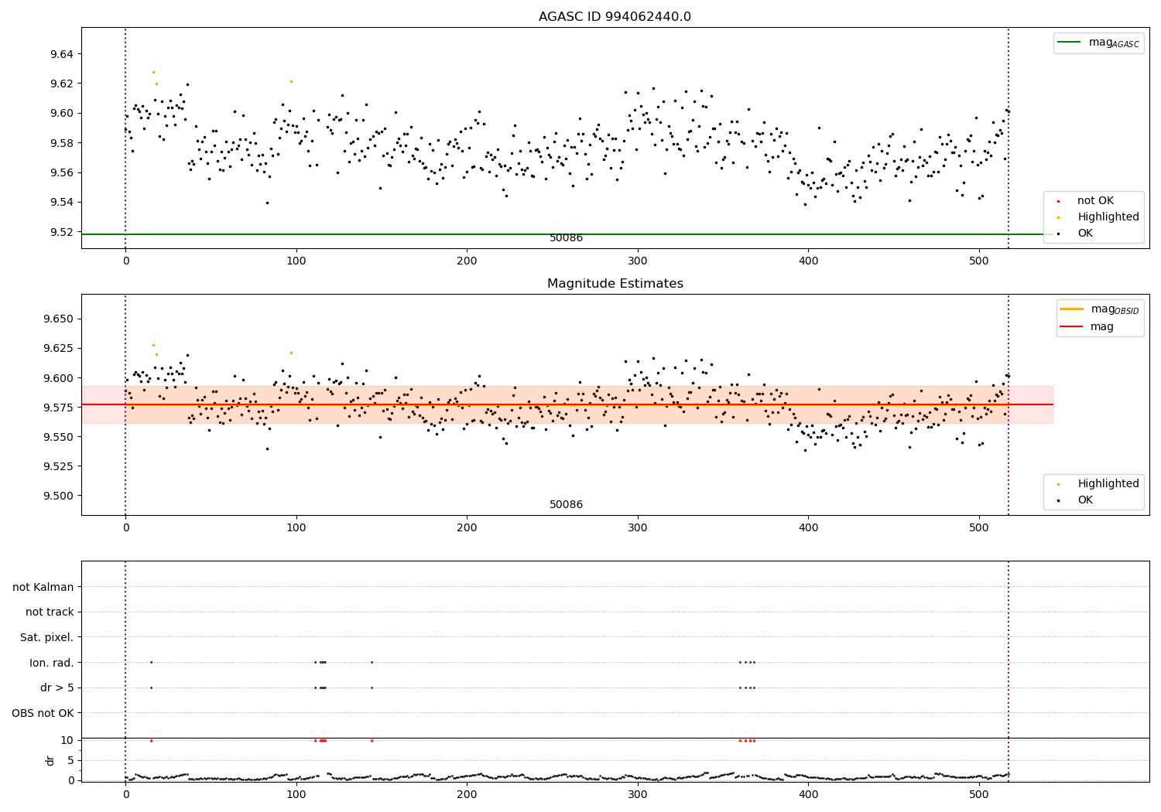The image size is (1161, 812).
Task: Click the 'not track' row label
Action: click(x=50, y=612)
